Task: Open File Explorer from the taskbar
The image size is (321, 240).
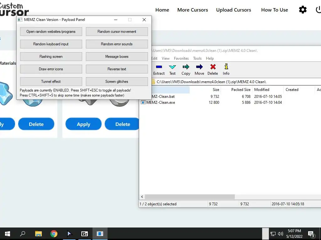Action: pyautogui.click(x=38, y=234)
